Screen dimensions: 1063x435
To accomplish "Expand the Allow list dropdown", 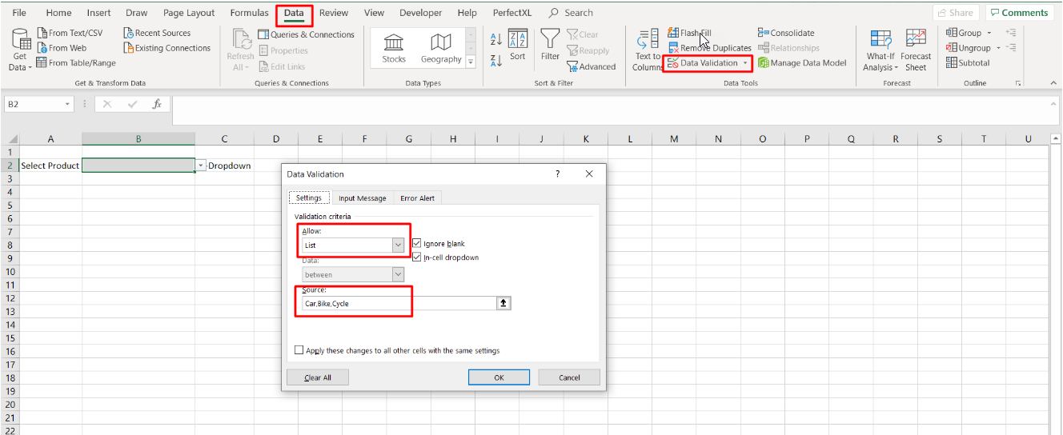I will pos(398,245).
